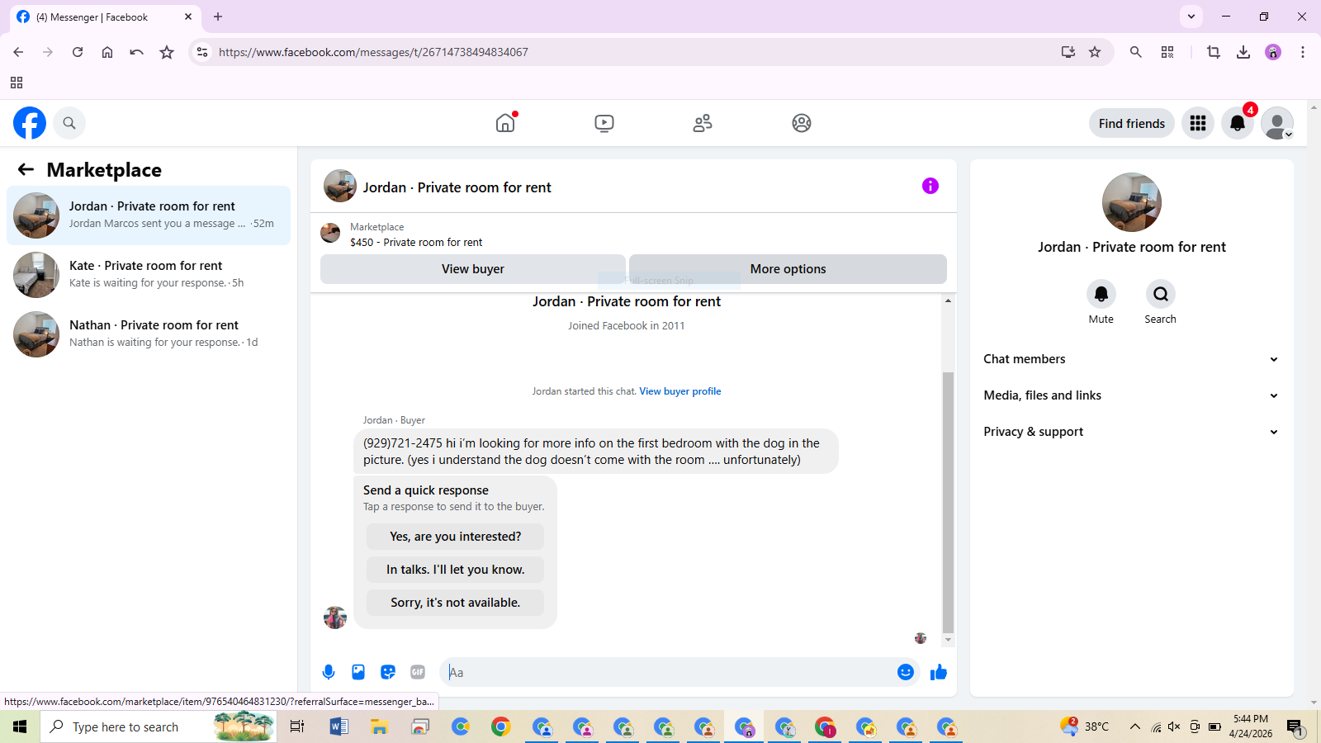1321x743 pixels.
Task: Open the listing thumbnail in right panel
Action: coord(1132,202)
